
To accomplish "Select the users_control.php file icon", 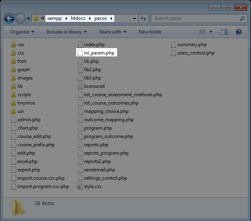I will [173, 53].
